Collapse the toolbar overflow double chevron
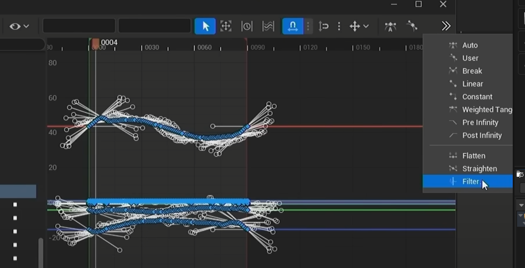525x268 pixels. (x=446, y=26)
